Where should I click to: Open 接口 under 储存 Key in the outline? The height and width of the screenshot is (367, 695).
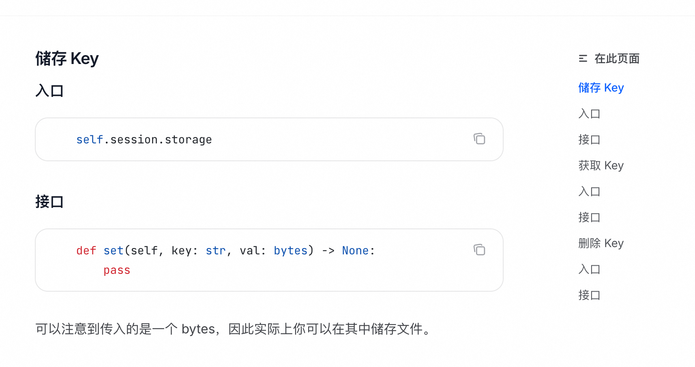tap(589, 140)
